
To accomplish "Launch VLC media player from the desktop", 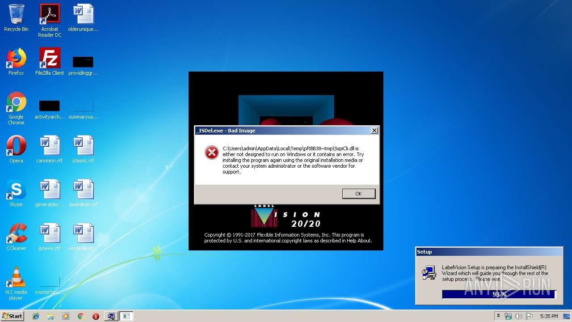I will (16, 284).
